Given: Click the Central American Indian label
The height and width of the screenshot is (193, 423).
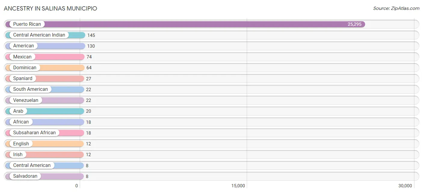Looking at the screenshot, I should 39,35.
